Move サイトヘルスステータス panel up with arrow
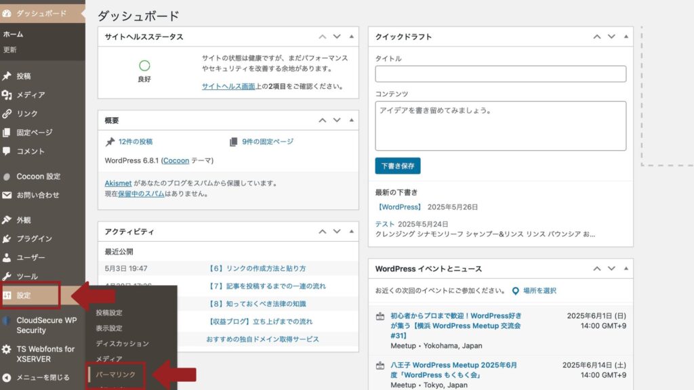Screen dimensions: 694x390 pyautogui.click(x=323, y=37)
